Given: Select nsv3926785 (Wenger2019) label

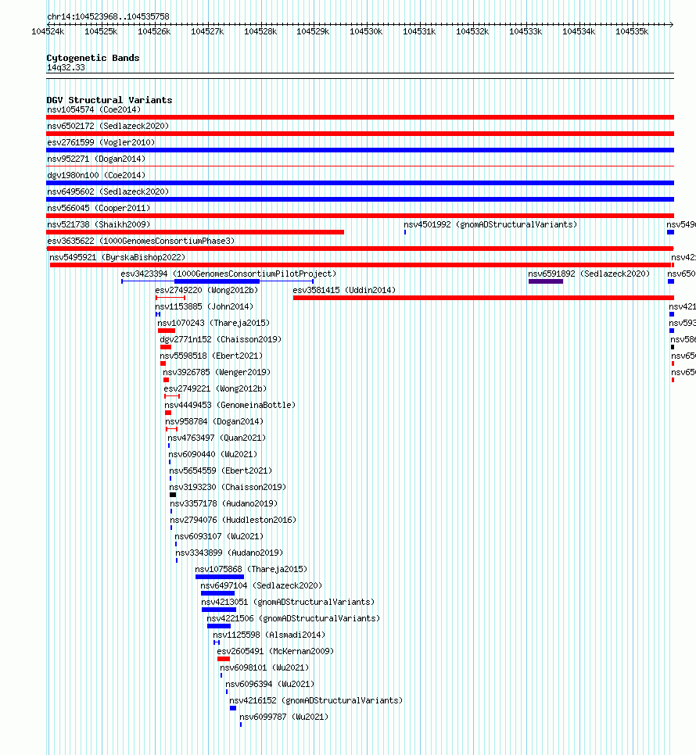Looking at the screenshot, I should pyautogui.click(x=217, y=372).
